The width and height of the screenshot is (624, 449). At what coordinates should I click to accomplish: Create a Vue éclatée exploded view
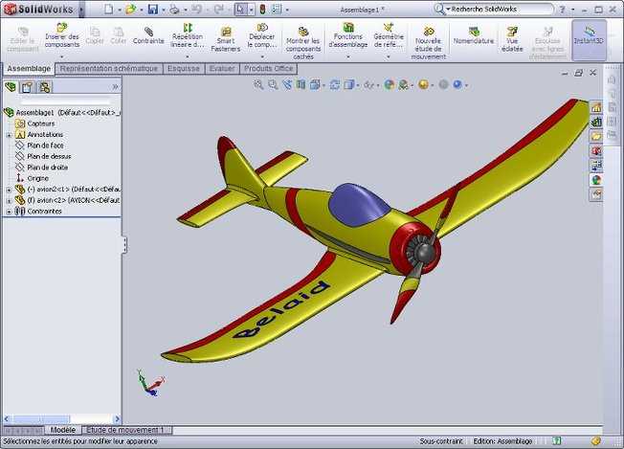tap(512, 40)
